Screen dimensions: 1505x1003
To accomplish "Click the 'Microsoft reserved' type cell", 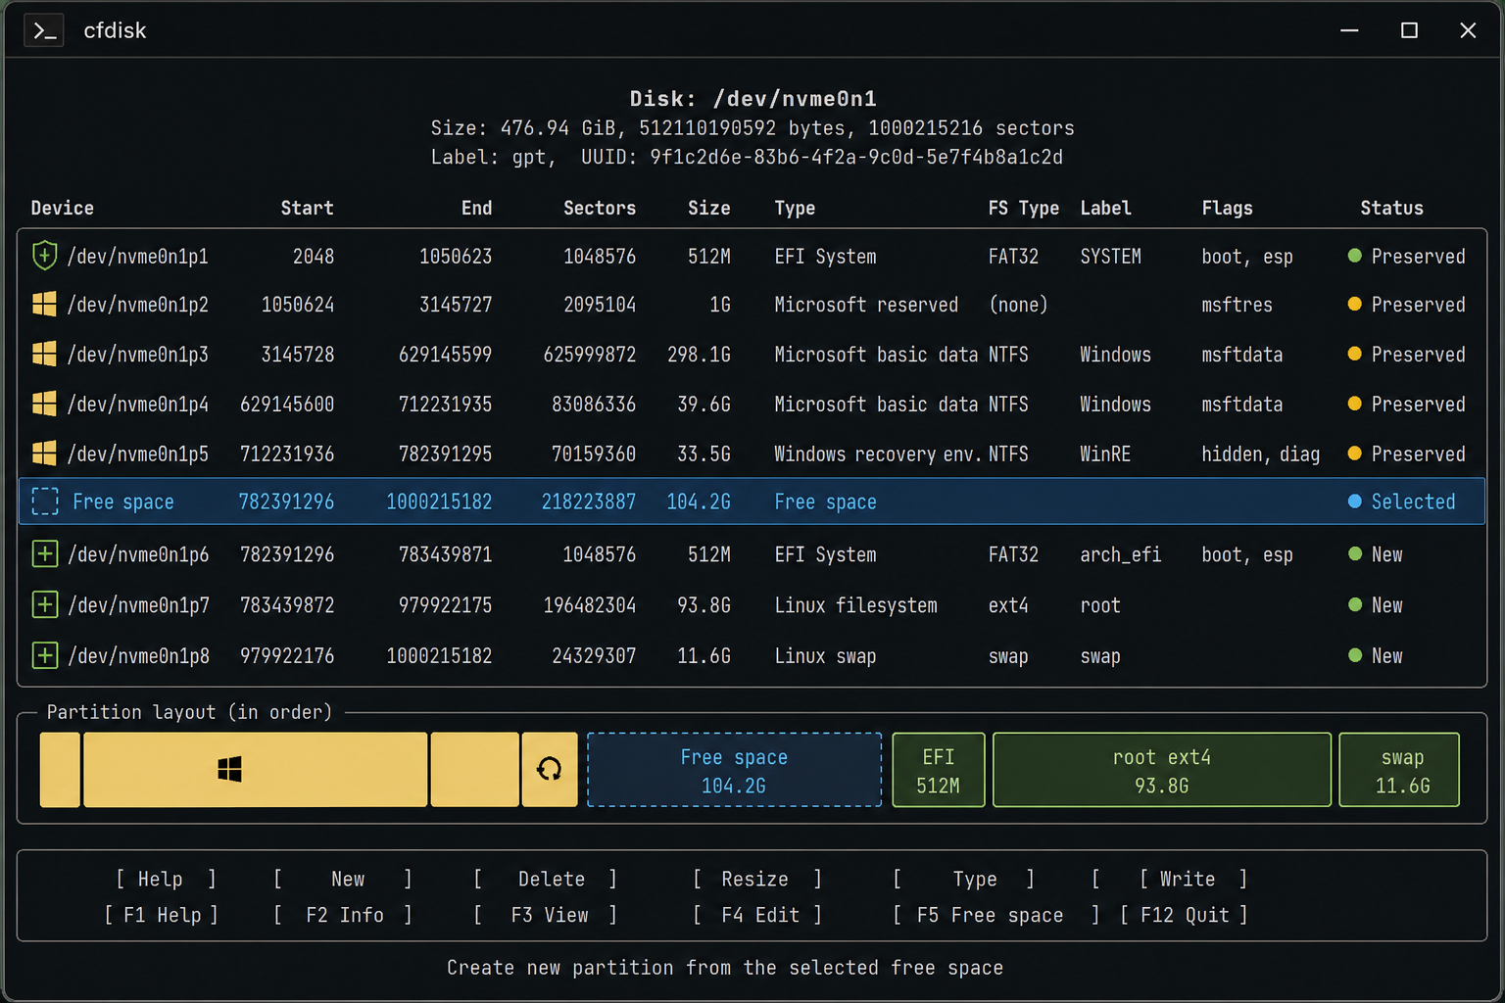I will 866,305.
